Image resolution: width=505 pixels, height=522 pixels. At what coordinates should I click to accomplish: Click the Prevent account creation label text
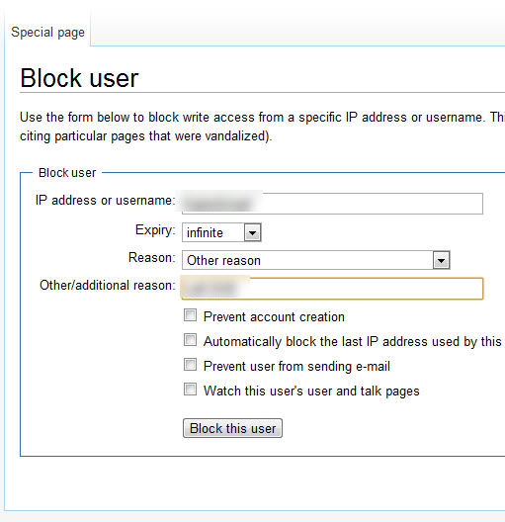click(274, 316)
